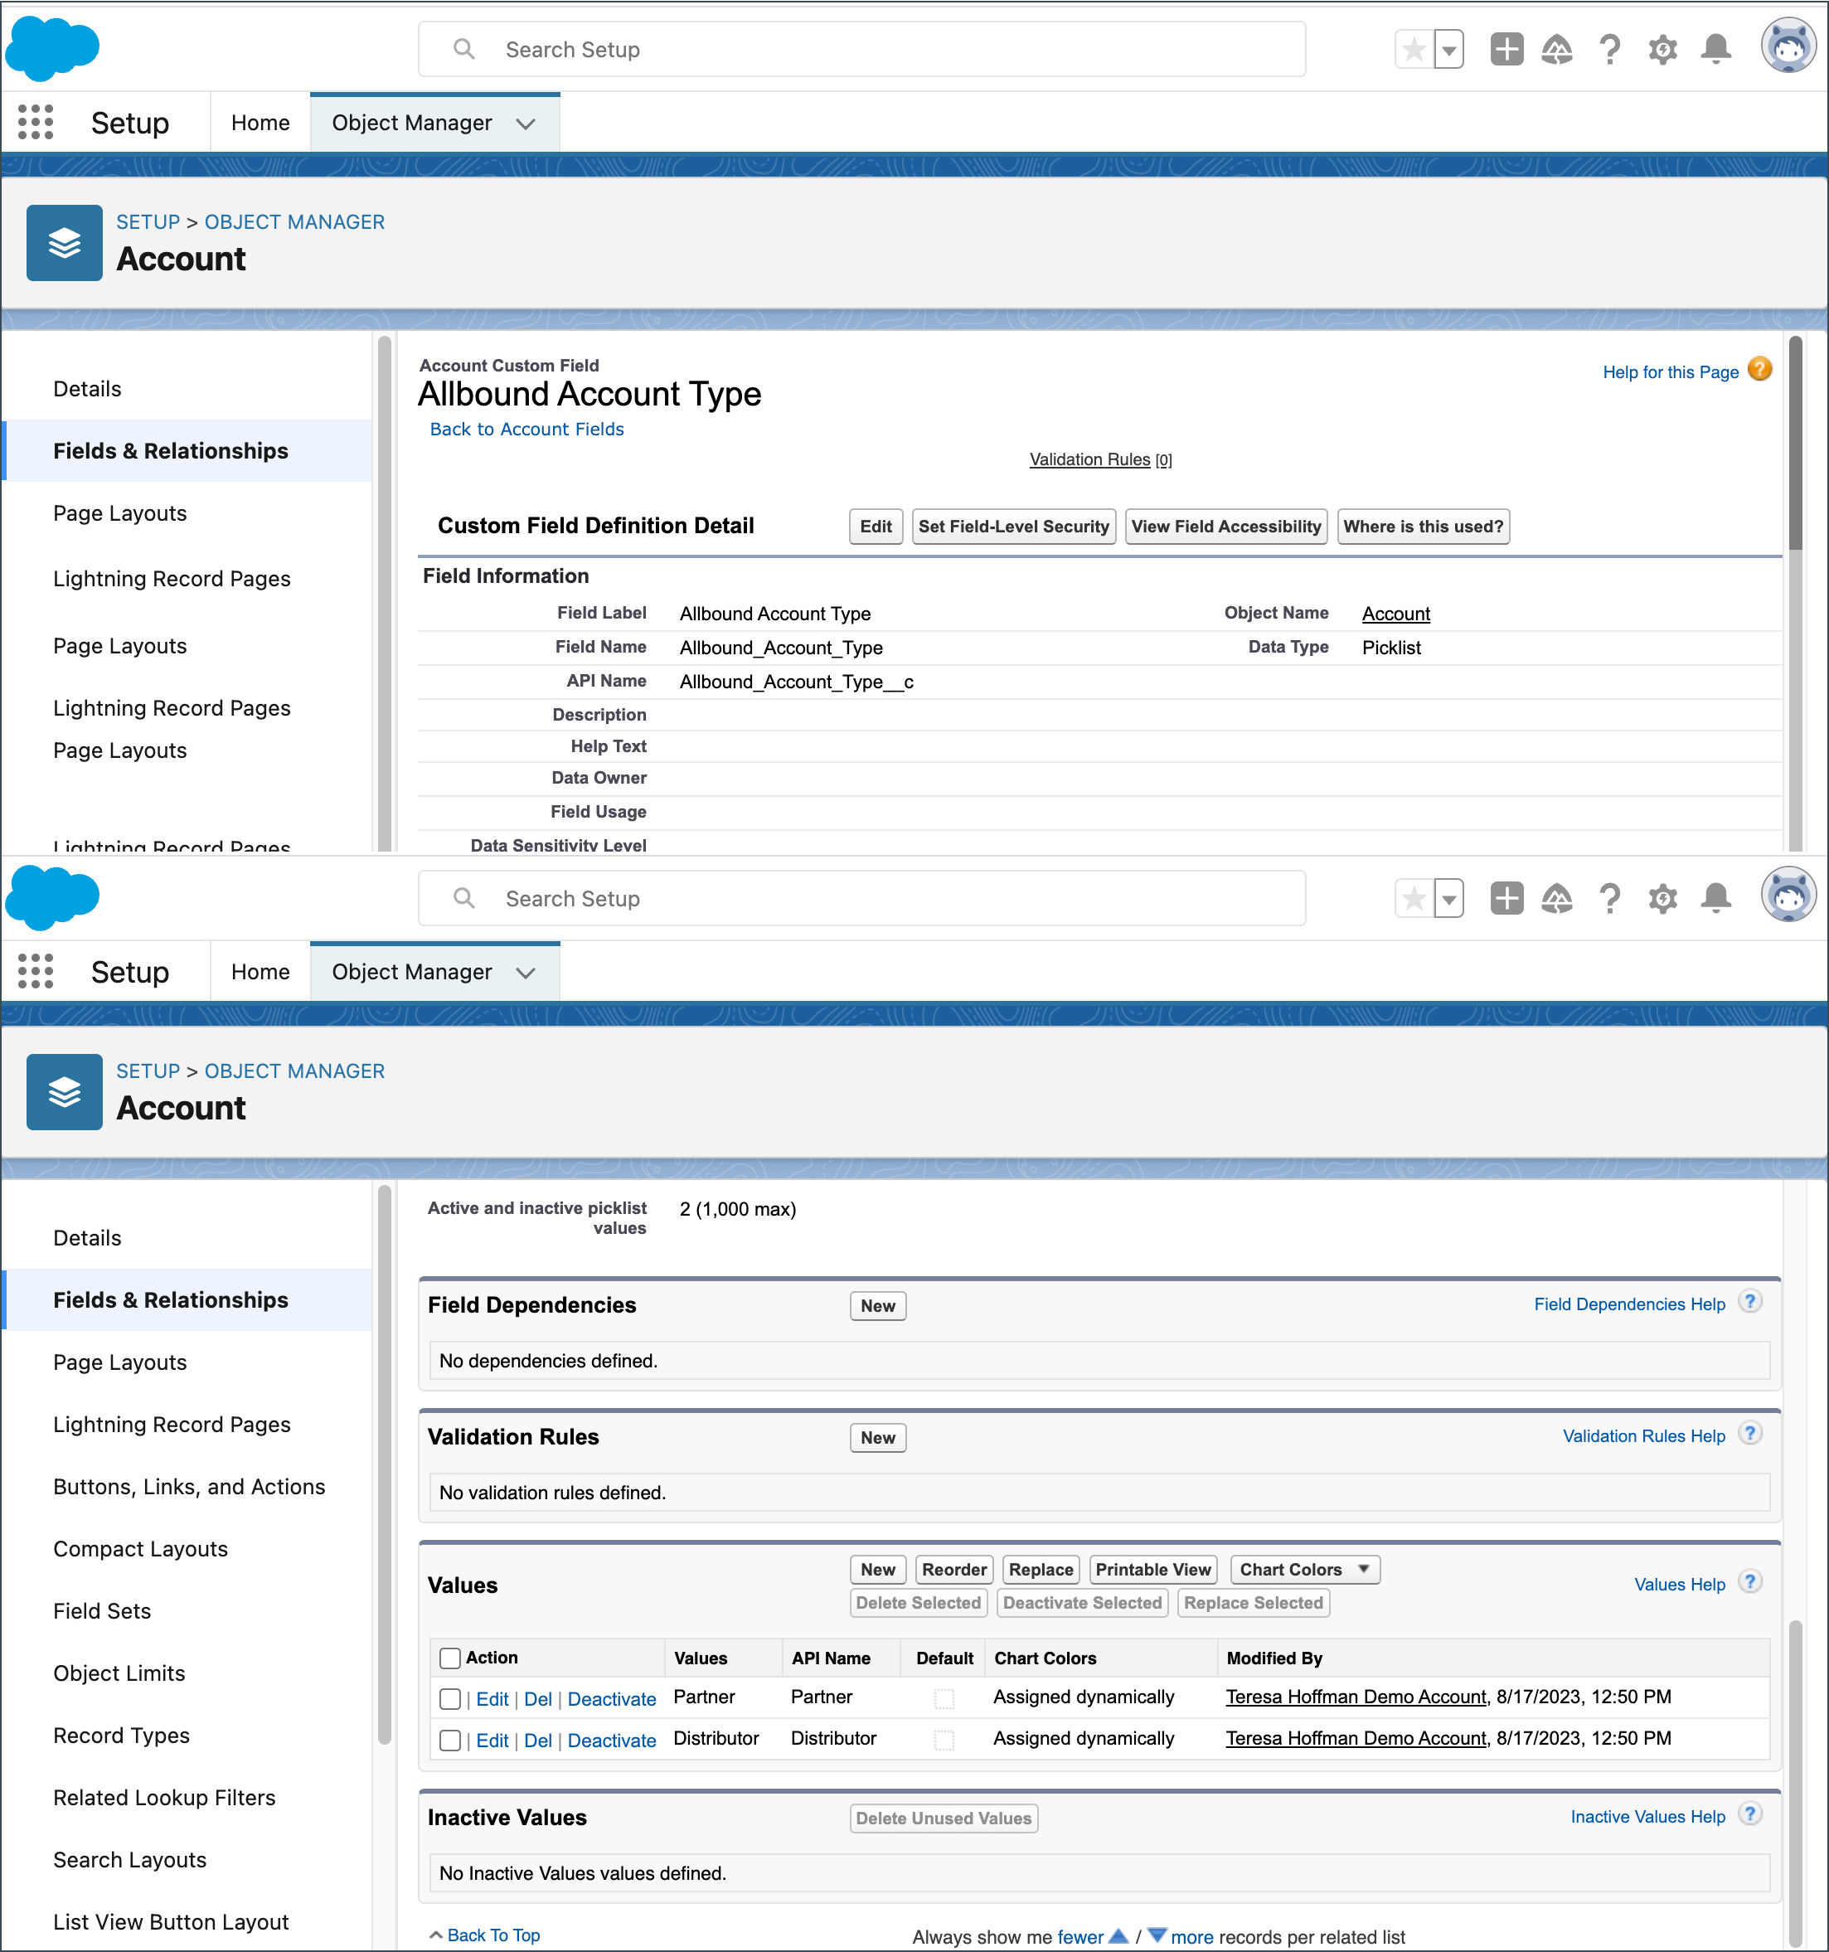The height and width of the screenshot is (1952, 1829).
Task: Click favorites star in the field detail window
Action: (1414, 49)
